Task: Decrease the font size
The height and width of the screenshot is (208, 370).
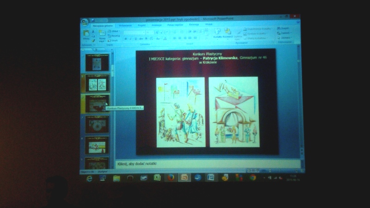Action: [161, 32]
